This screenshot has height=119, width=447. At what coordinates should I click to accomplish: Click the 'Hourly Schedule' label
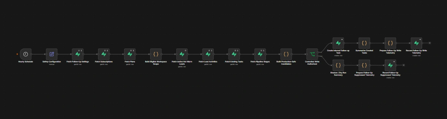pos(26,61)
